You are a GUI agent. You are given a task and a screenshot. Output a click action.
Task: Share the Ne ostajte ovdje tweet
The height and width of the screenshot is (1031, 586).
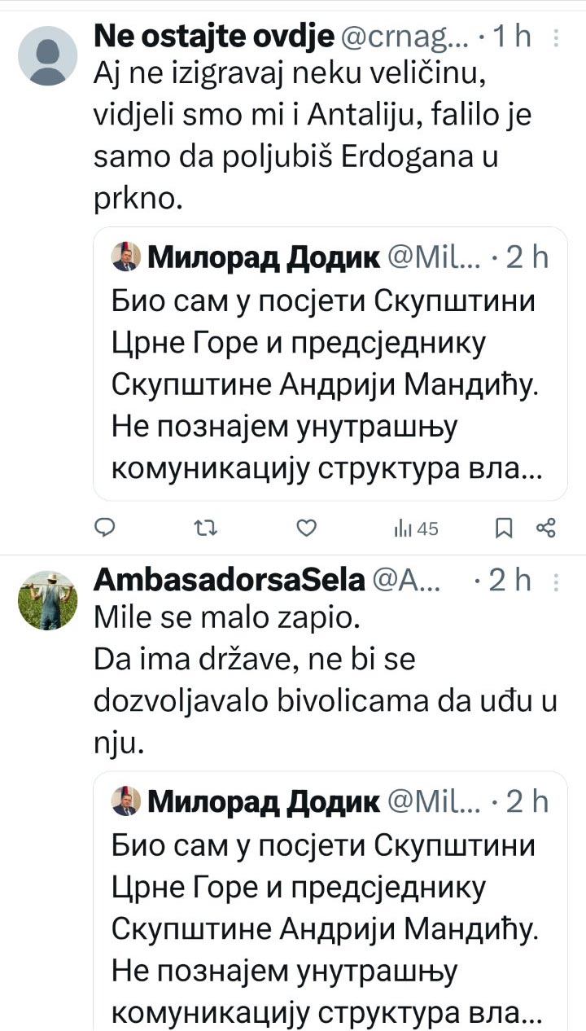point(546,529)
